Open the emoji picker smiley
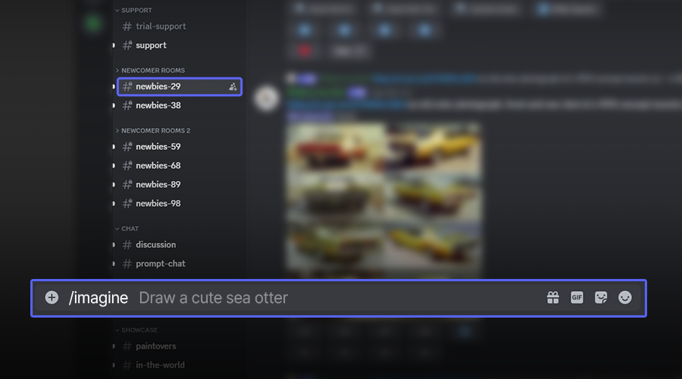The height and width of the screenshot is (379, 682). tap(625, 298)
